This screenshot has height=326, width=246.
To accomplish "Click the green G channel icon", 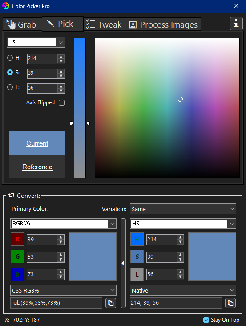I will pyautogui.click(x=17, y=257).
